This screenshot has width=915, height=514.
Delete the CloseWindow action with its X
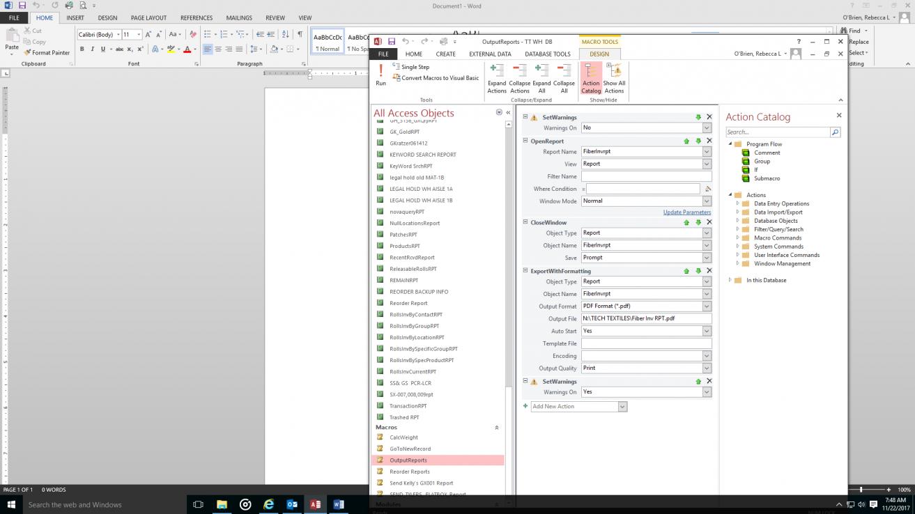pyautogui.click(x=709, y=222)
